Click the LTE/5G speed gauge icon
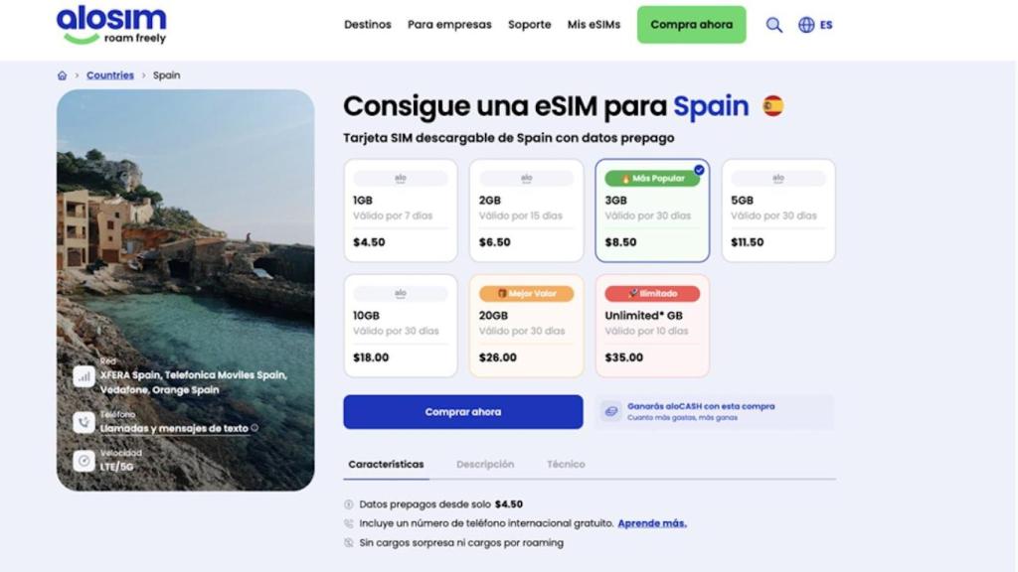Image resolution: width=1018 pixels, height=572 pixels. [x=84, y=461]
